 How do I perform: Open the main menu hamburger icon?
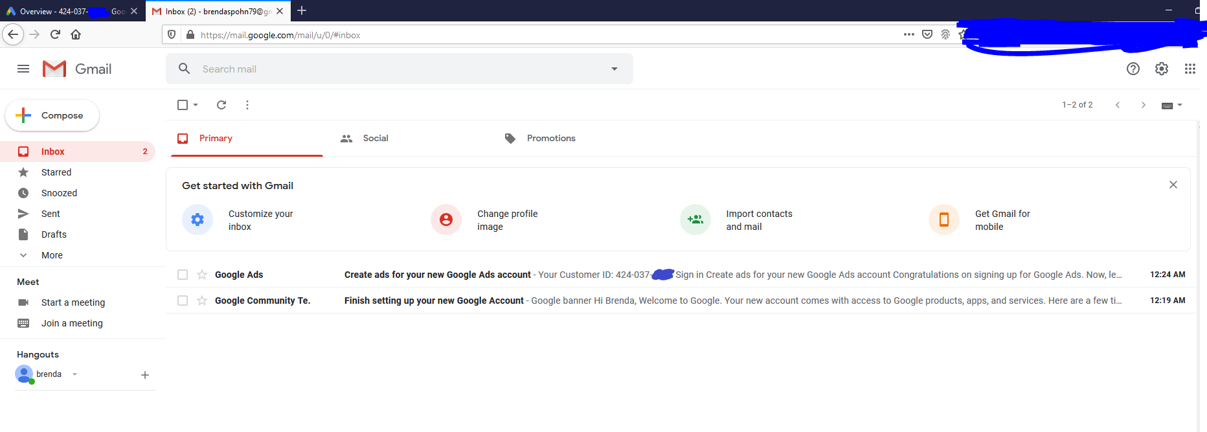tap(23, 69)
